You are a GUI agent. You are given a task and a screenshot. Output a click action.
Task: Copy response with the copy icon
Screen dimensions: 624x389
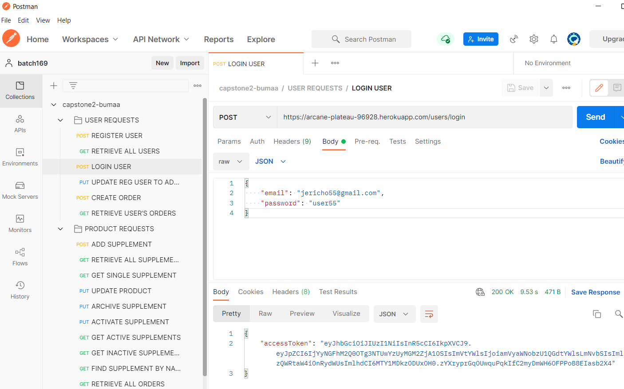(597, 314)
